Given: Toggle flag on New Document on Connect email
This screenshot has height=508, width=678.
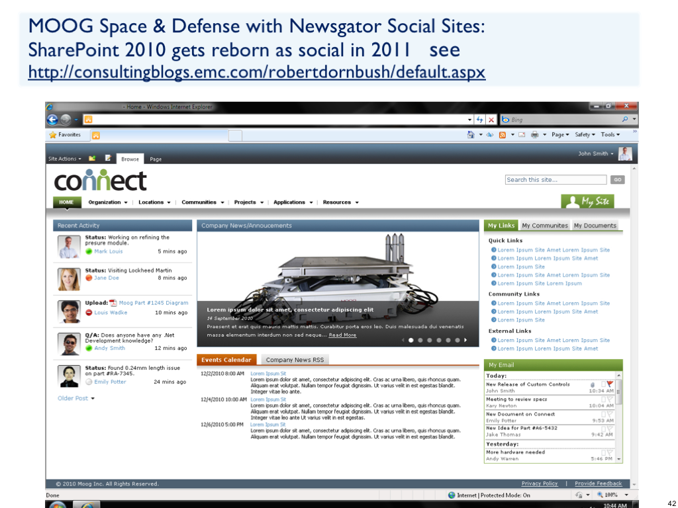Looking at the screenshot, I should pyautogui.click(x=610, y=414).
